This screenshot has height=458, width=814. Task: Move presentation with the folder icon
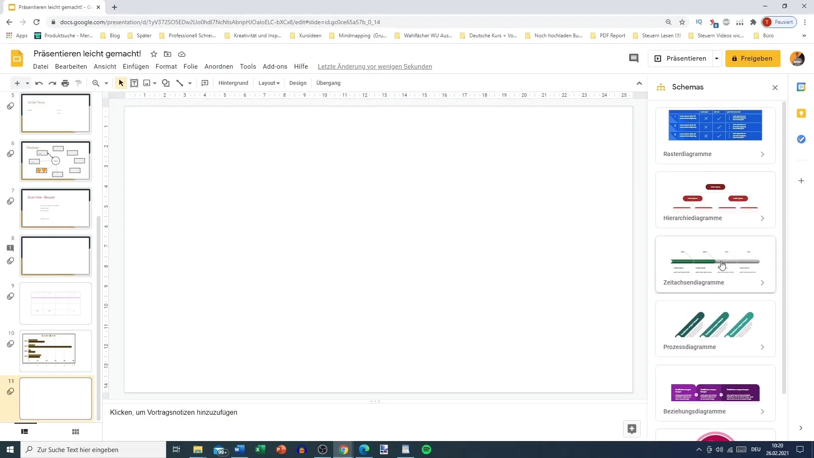(x=167, y=54)
